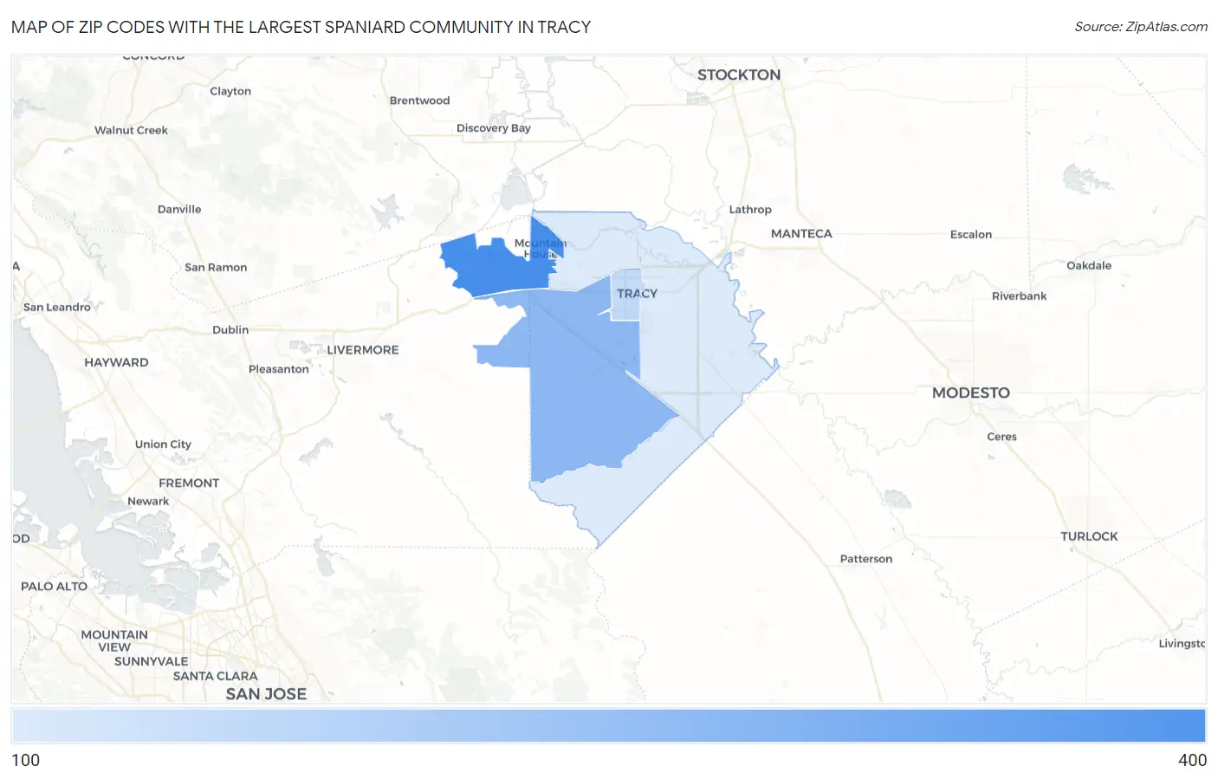Click the Riverbank town label
Screen dimensions: 1218x779
pos(1020,296)
